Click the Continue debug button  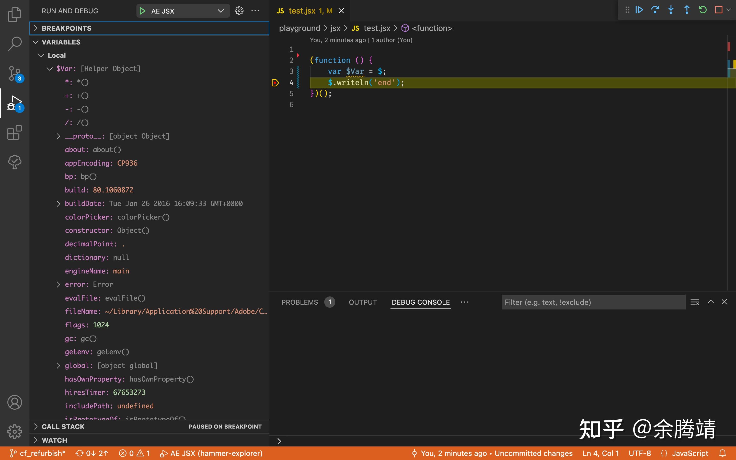point(639,10)
